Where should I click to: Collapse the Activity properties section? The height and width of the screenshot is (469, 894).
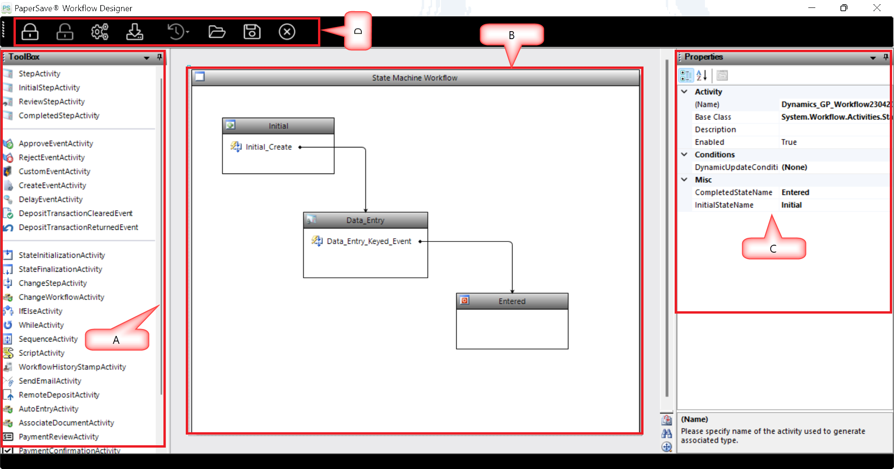pyautogui.click(x=684, y=92)
